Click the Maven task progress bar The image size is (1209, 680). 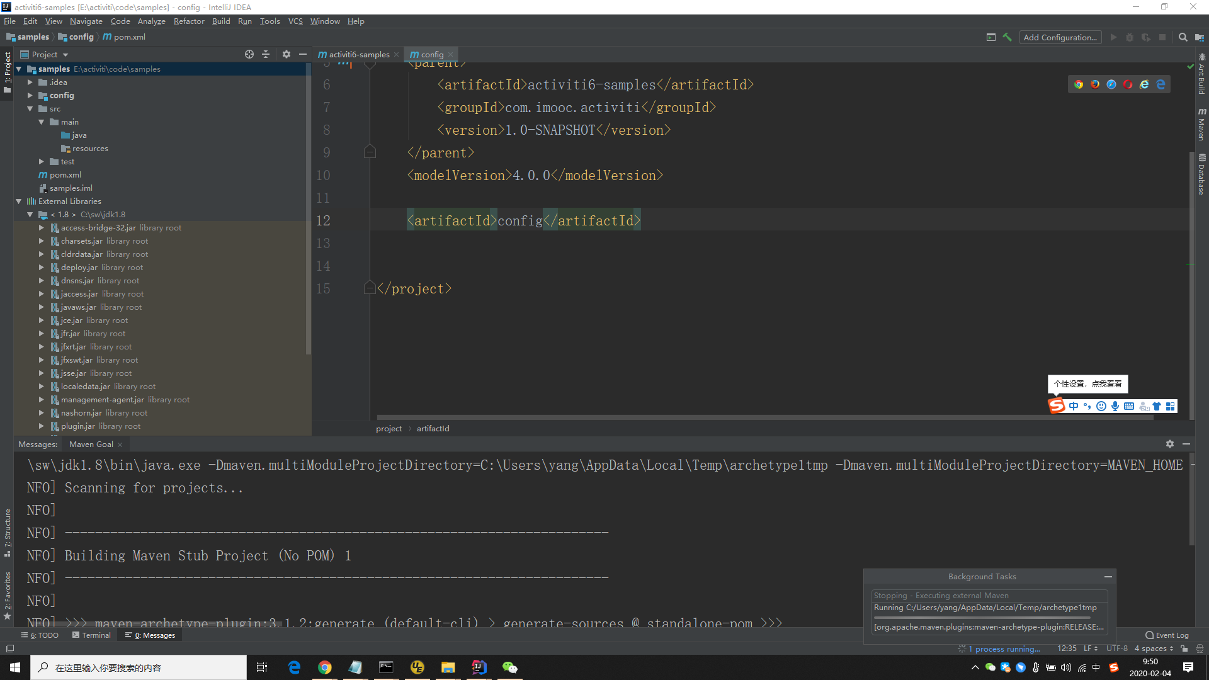pyautogui.click(x=982, y=618)
